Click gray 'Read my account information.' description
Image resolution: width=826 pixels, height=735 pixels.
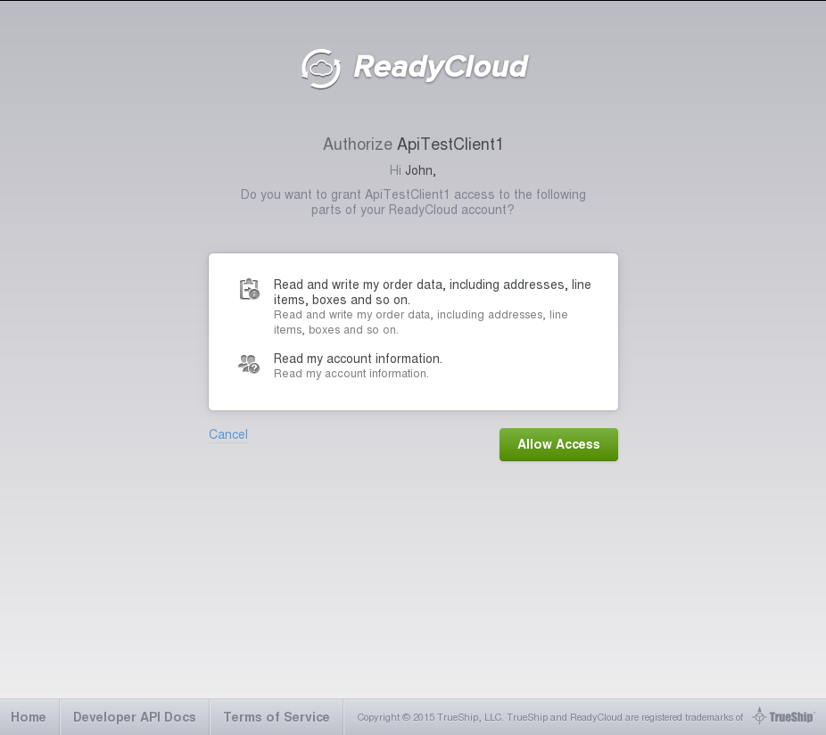point(351,374)
